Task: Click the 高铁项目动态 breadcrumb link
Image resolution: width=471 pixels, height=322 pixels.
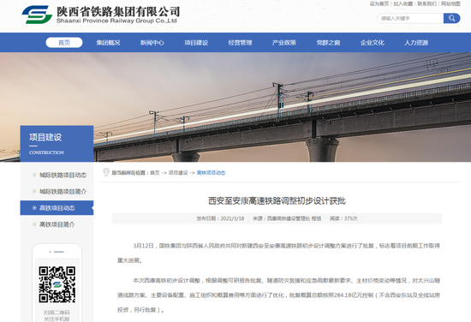Action: 211,173
